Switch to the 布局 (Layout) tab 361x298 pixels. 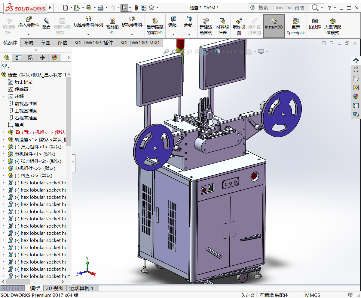[x=29, y=43]
